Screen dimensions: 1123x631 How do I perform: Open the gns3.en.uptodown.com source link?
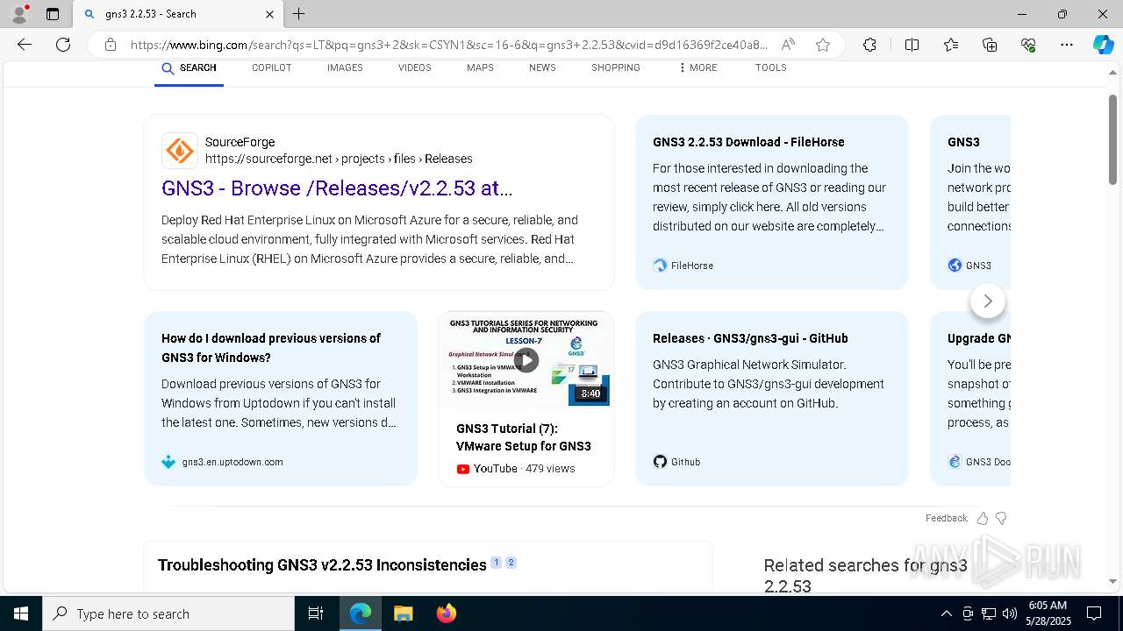tap(232, 462)
